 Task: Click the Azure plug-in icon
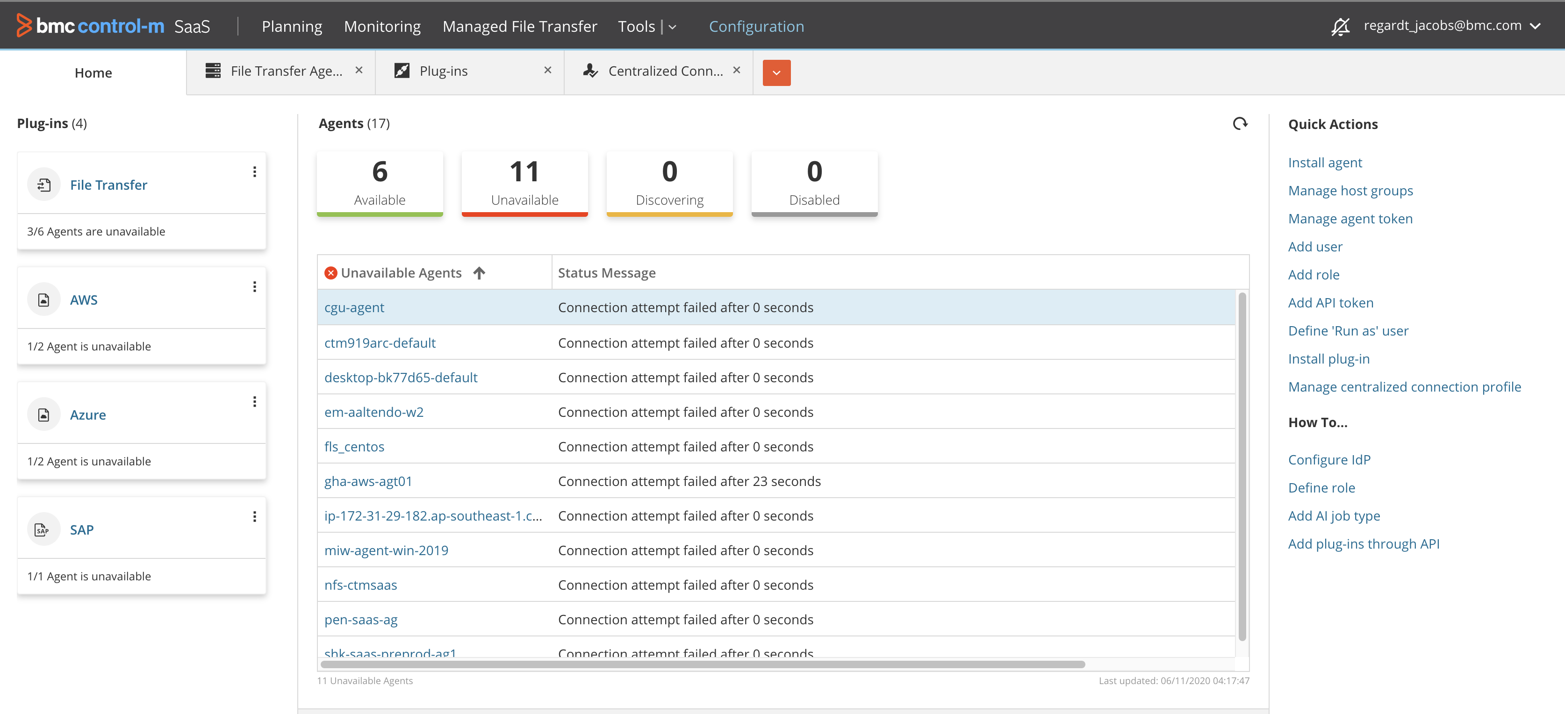43,414
